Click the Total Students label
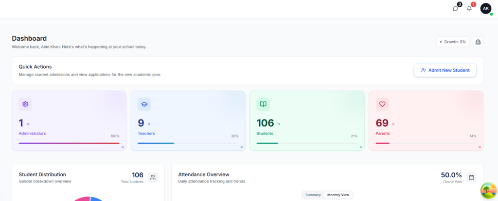This screenshot has width=498, height=201. click(x=132, y=182)
